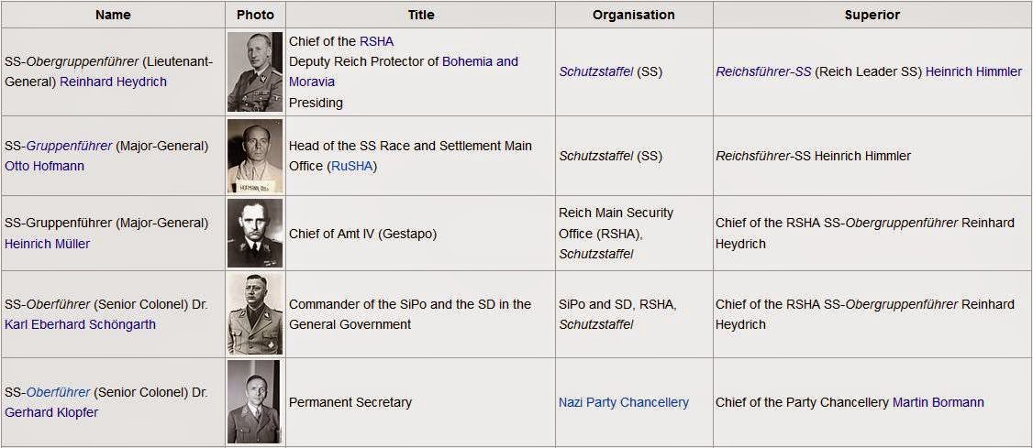
Task: Open the Schöngarth portrait thumbnail
Action: coord(255,314)
